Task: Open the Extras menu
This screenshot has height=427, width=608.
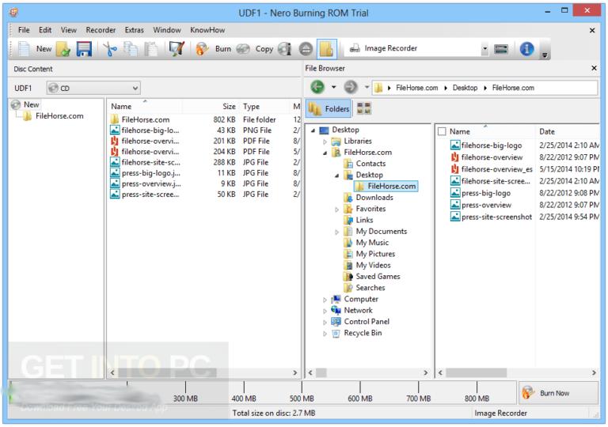Action: [x=134, y=30]
